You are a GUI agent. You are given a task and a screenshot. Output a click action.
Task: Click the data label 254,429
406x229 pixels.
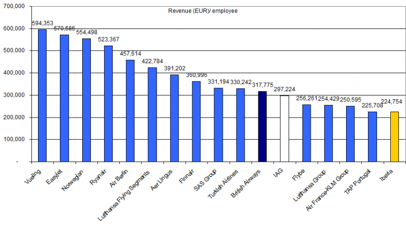328,99
